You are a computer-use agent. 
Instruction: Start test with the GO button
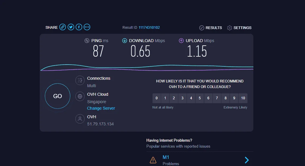[x=58, y=96]
